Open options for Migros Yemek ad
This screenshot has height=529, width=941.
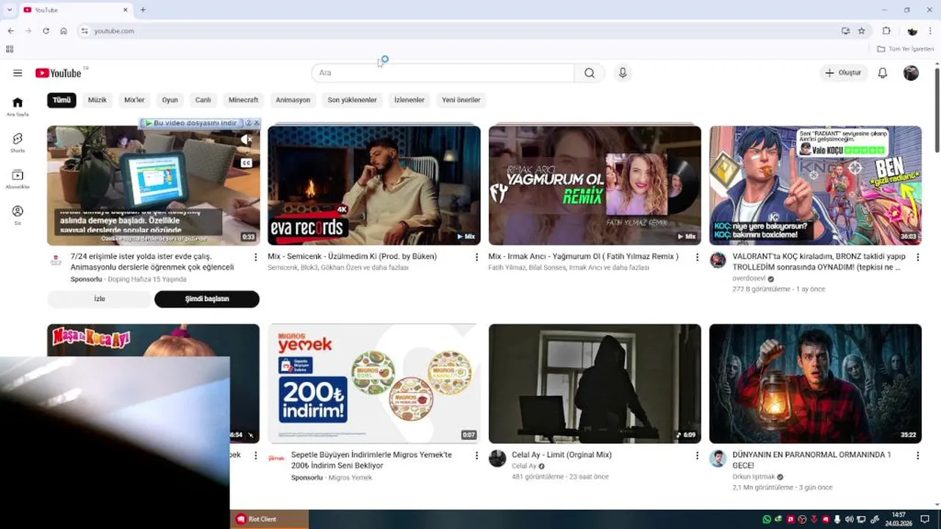coord(476,456)
